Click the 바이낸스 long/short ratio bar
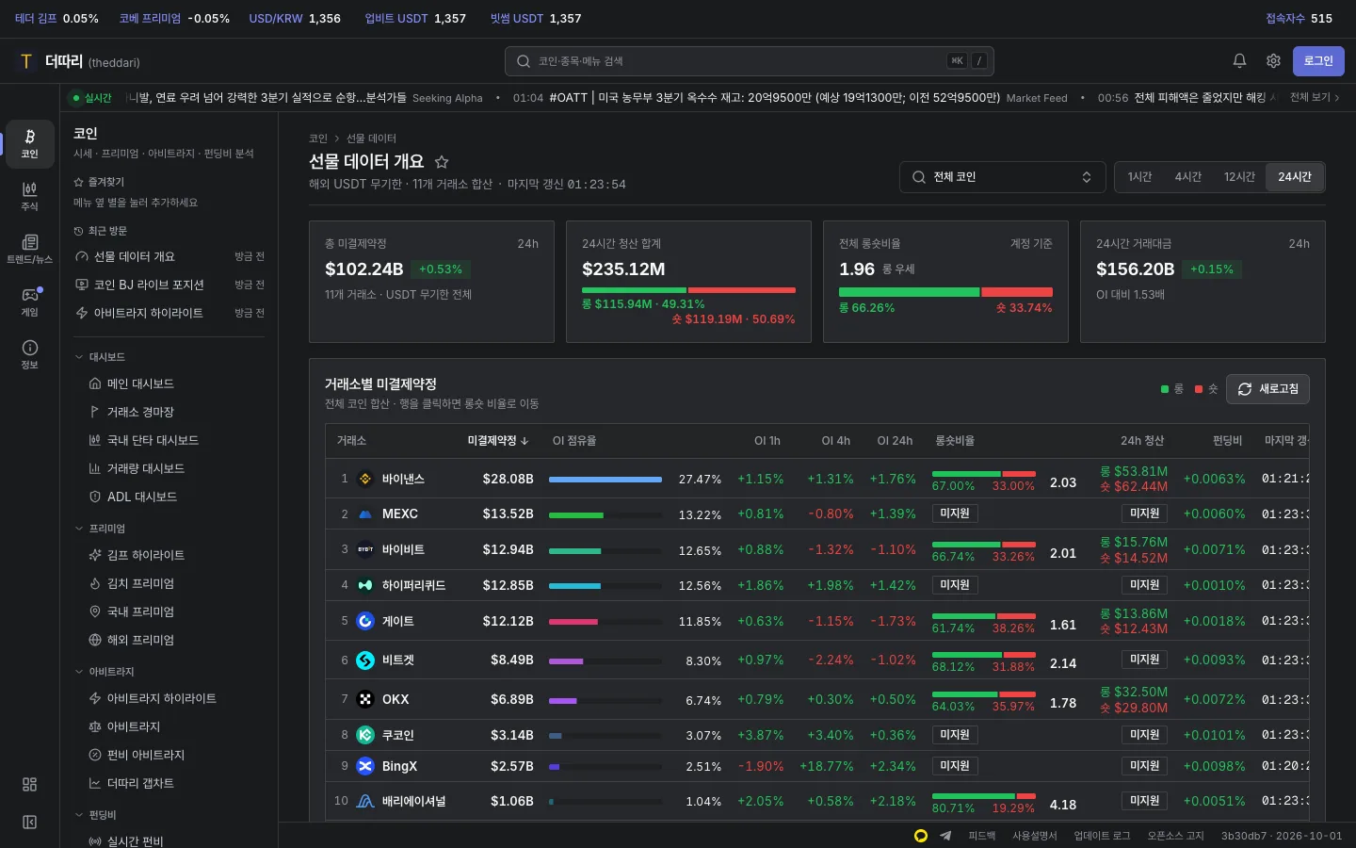Screen dimensions: 1356x848 coord(984,474)
